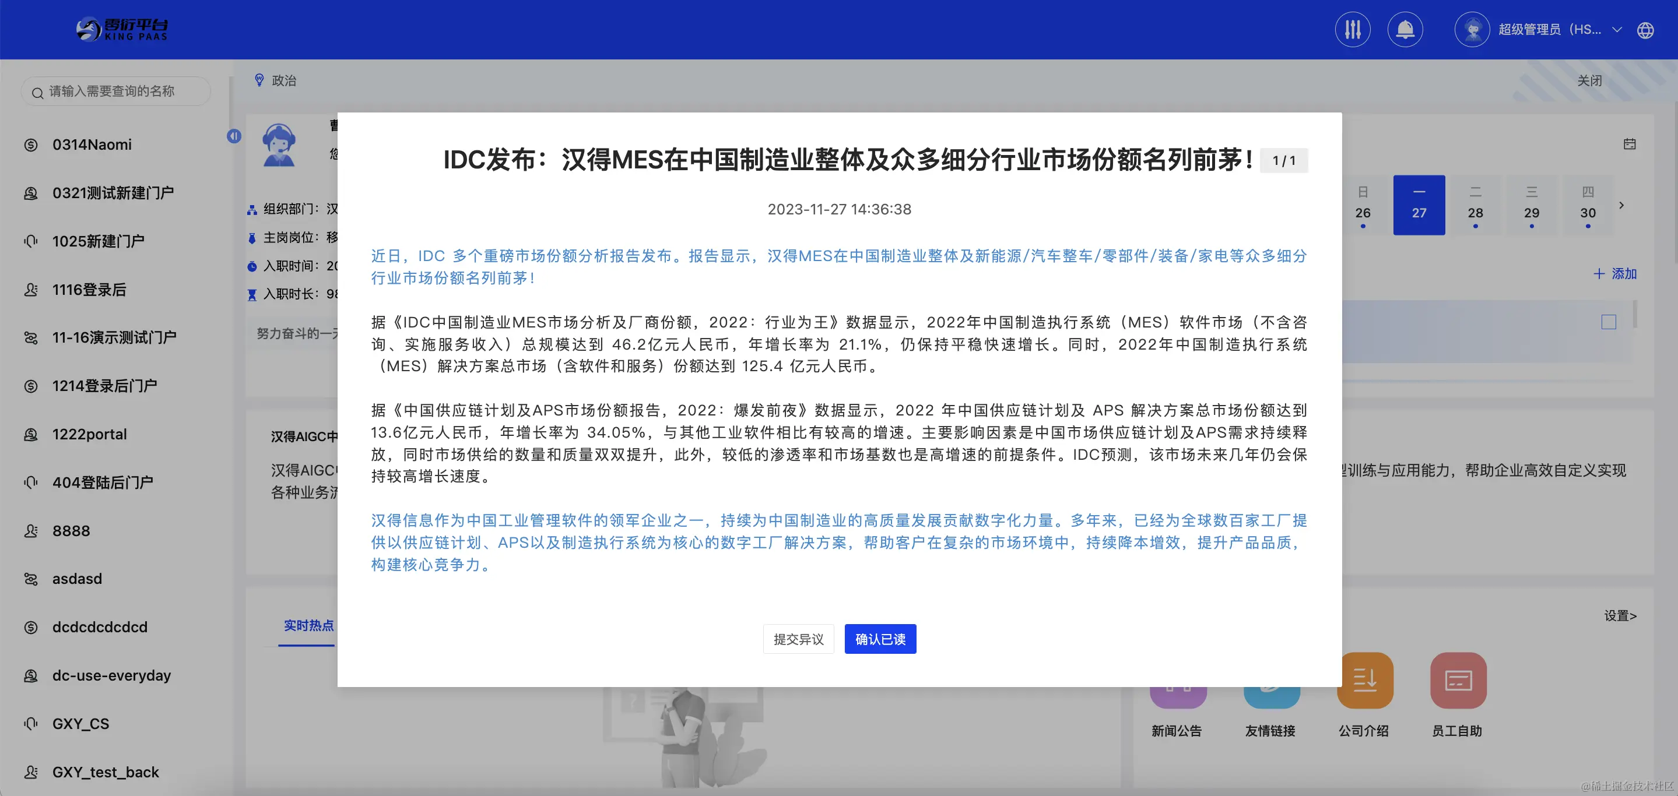Focus the portal name search field

pyautogui.click(x=116, y=91)
